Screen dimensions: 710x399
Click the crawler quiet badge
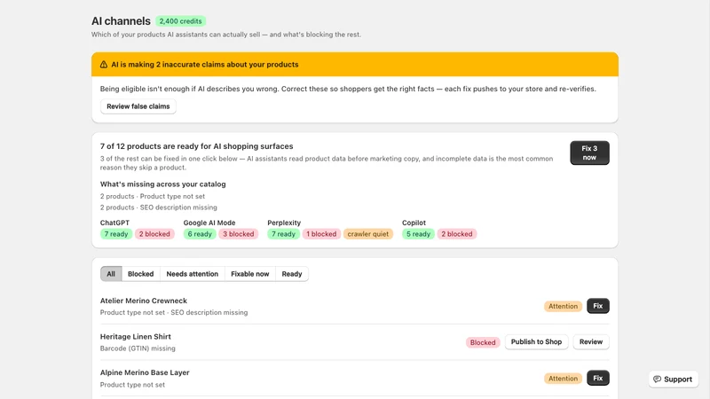pyautogui.click(x=368, y=234)
